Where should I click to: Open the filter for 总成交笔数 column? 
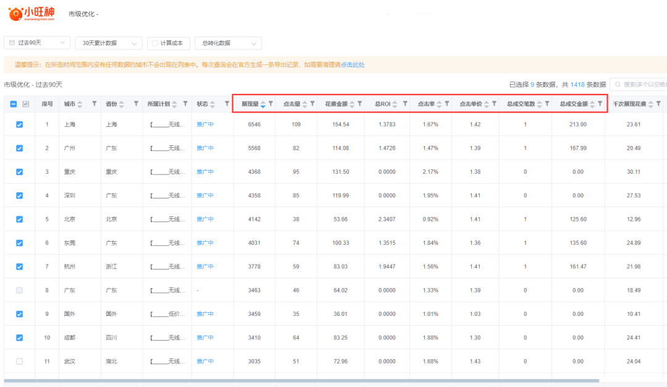point(547,103)
